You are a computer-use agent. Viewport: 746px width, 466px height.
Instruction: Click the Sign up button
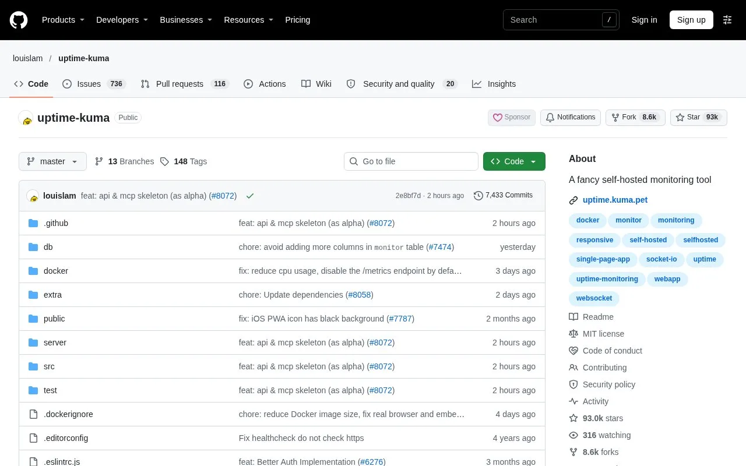coord(691,20)
